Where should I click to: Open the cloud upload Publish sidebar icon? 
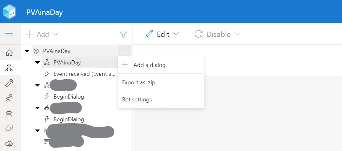tap(9, 143)
